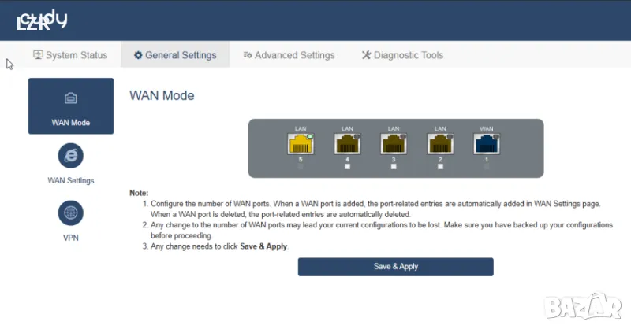Screen dimensions: 631x329
Task: Check the box under port 2
Action: pos(440,167)
